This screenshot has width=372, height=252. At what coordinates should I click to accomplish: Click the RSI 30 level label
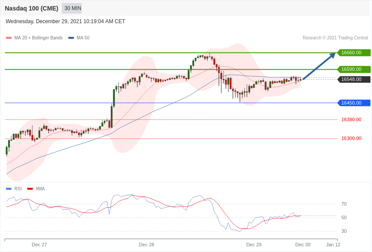[344, 231]
